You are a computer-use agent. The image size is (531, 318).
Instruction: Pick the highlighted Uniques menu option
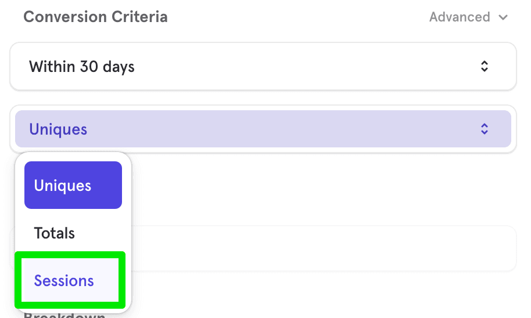[73, 185]
